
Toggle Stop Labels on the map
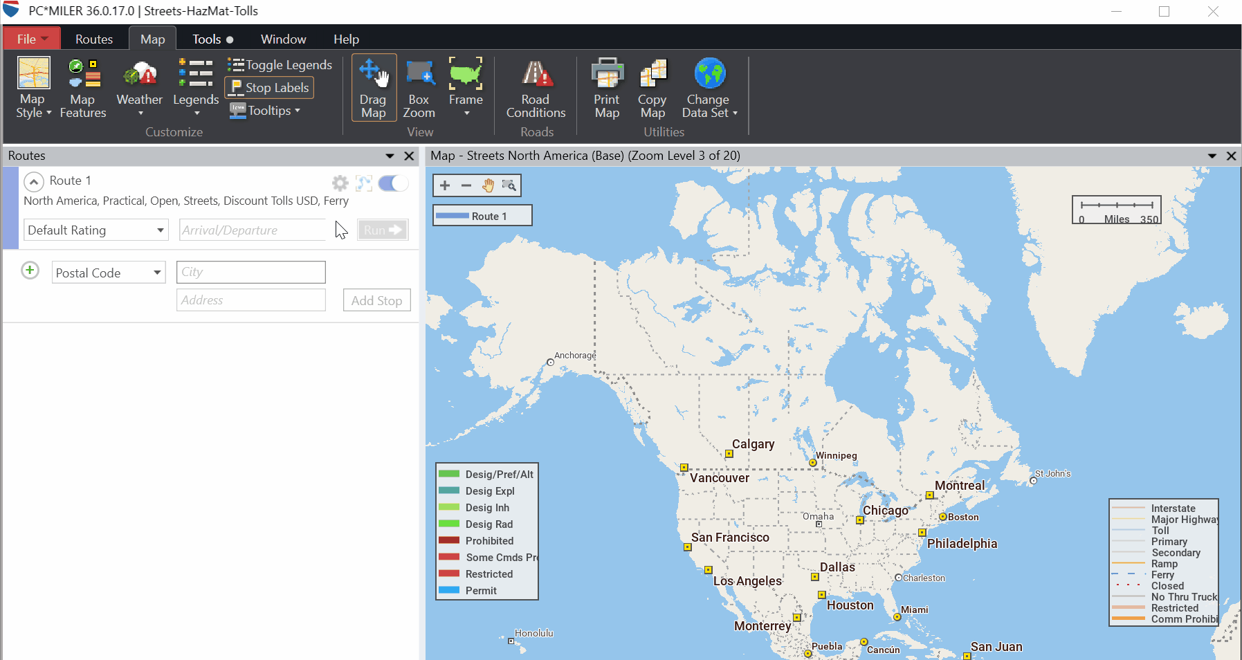click(269, 88)
